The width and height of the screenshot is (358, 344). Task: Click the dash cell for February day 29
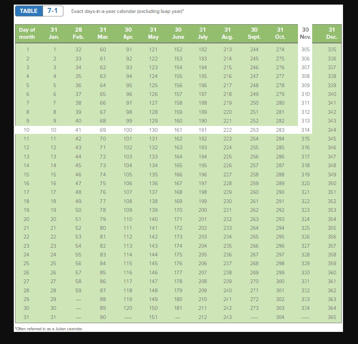78,299
